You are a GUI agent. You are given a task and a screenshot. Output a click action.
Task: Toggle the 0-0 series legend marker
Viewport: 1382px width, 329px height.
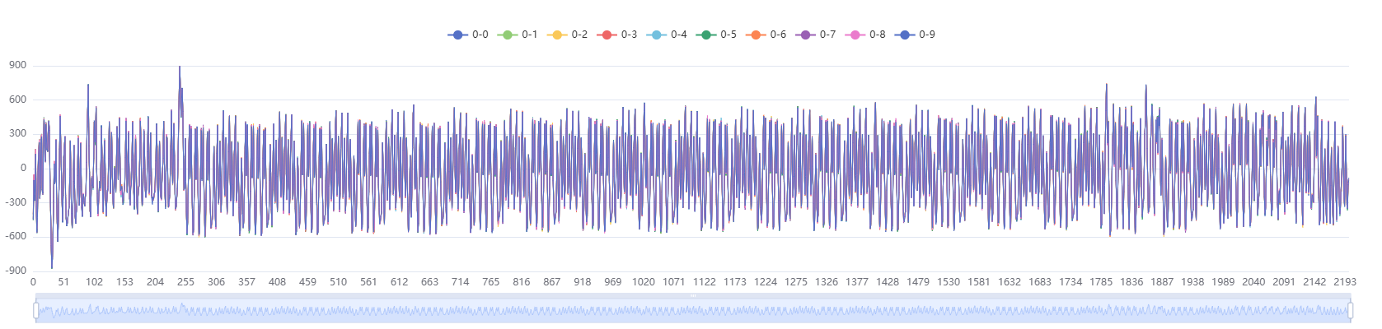[457, 35]
